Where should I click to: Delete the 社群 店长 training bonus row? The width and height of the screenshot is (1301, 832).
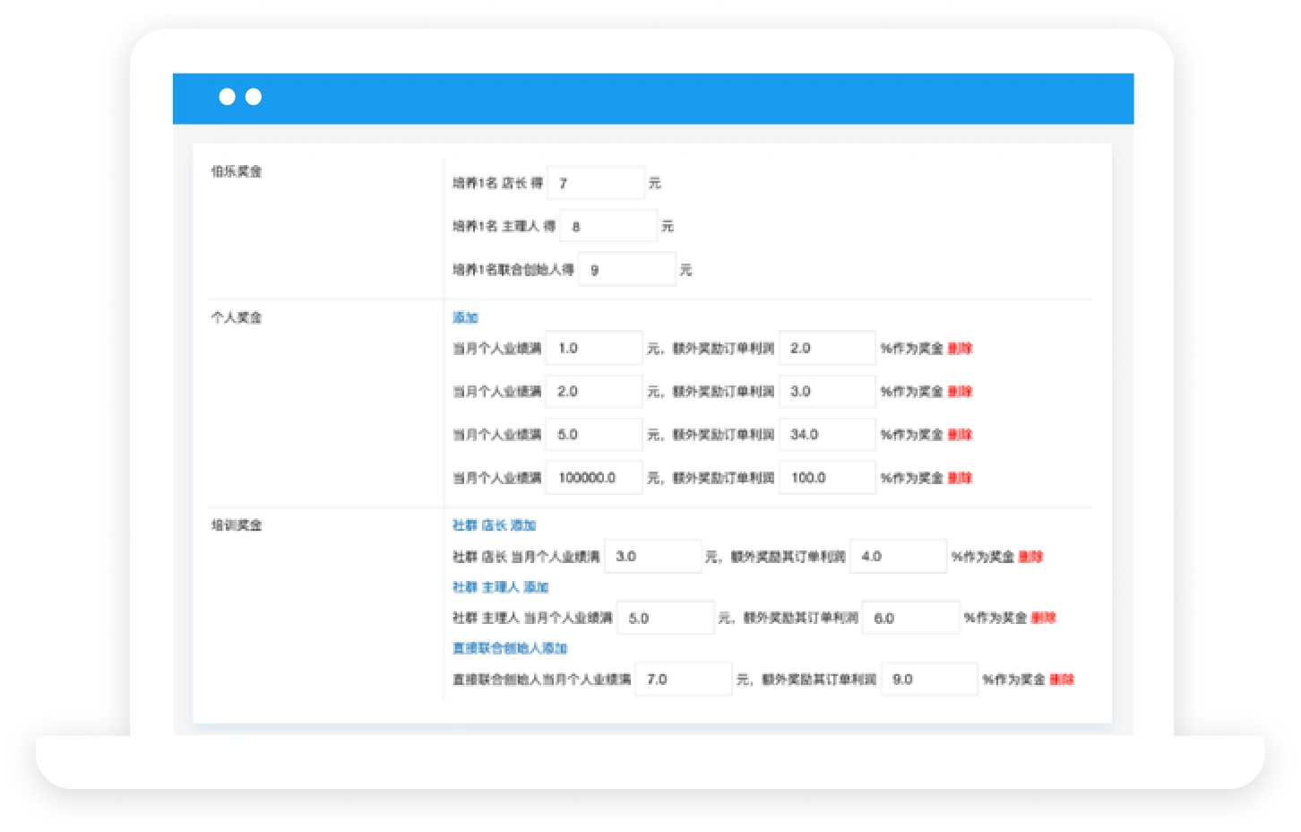point(1030,557)
